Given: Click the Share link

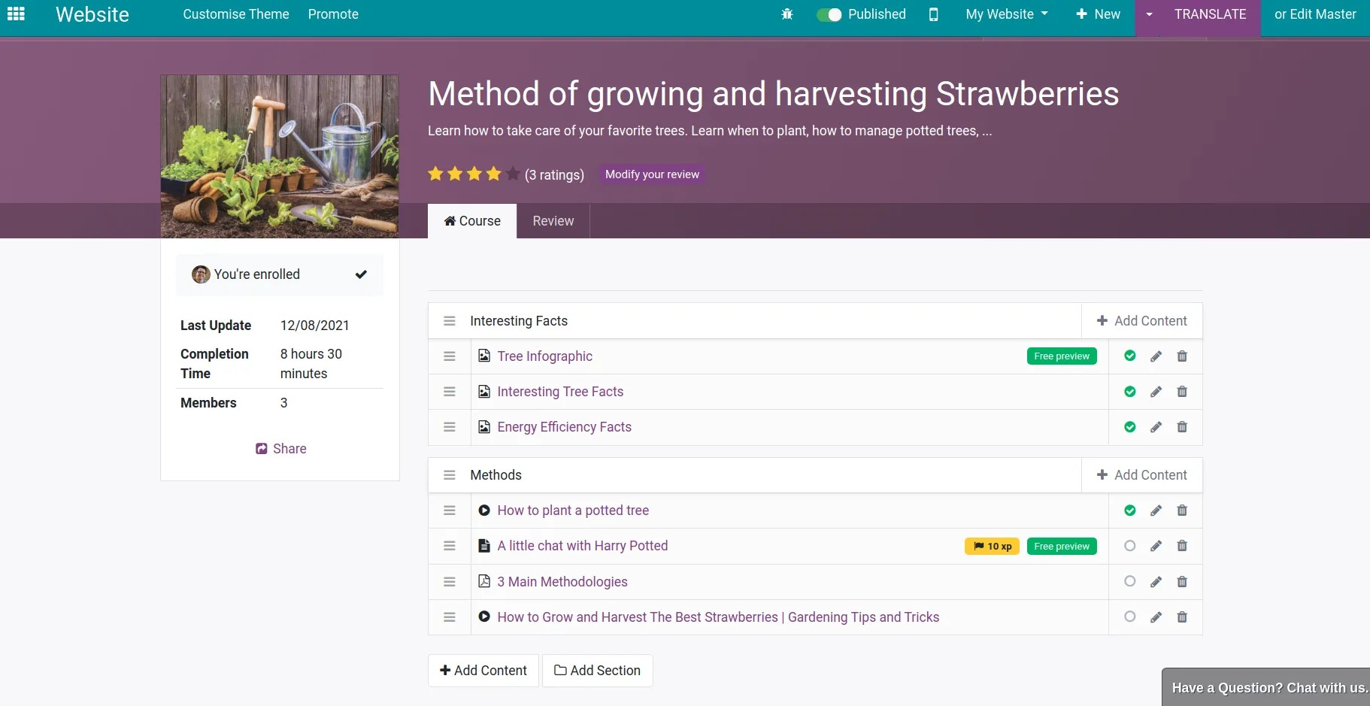Looking at the screenshot, I should pos(280,449).
